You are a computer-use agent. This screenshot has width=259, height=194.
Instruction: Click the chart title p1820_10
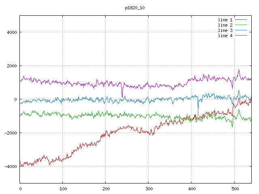136,8
